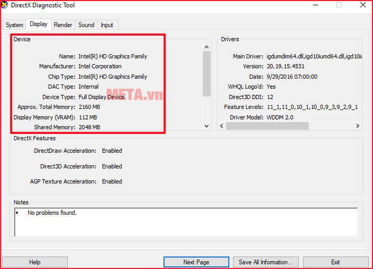Click the Exit button

click(335, 262)
